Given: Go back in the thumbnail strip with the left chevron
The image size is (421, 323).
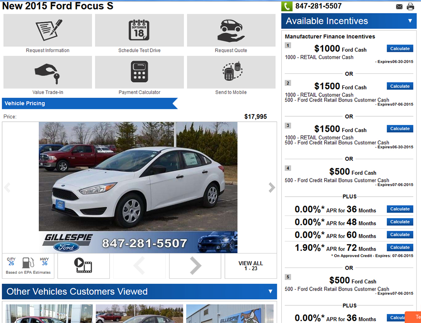Looking at the screenshot, I should tap(139, 266).
